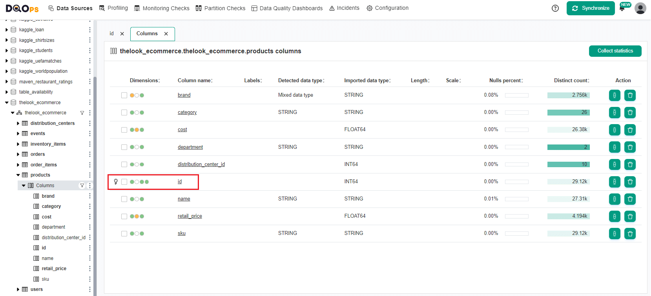Sort by Distinct count header
The height and width of the screenshot is (296, 651).
pos(572,81)
